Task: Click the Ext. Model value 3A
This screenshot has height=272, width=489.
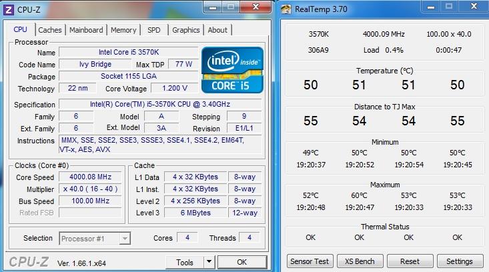Action: pos(161,128)
